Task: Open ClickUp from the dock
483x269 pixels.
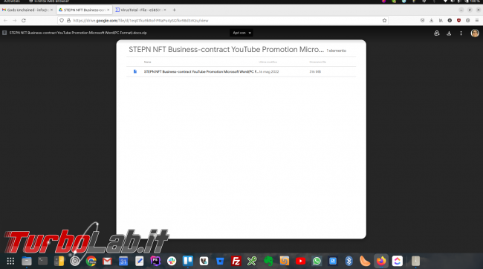Action: click(397, 262)
